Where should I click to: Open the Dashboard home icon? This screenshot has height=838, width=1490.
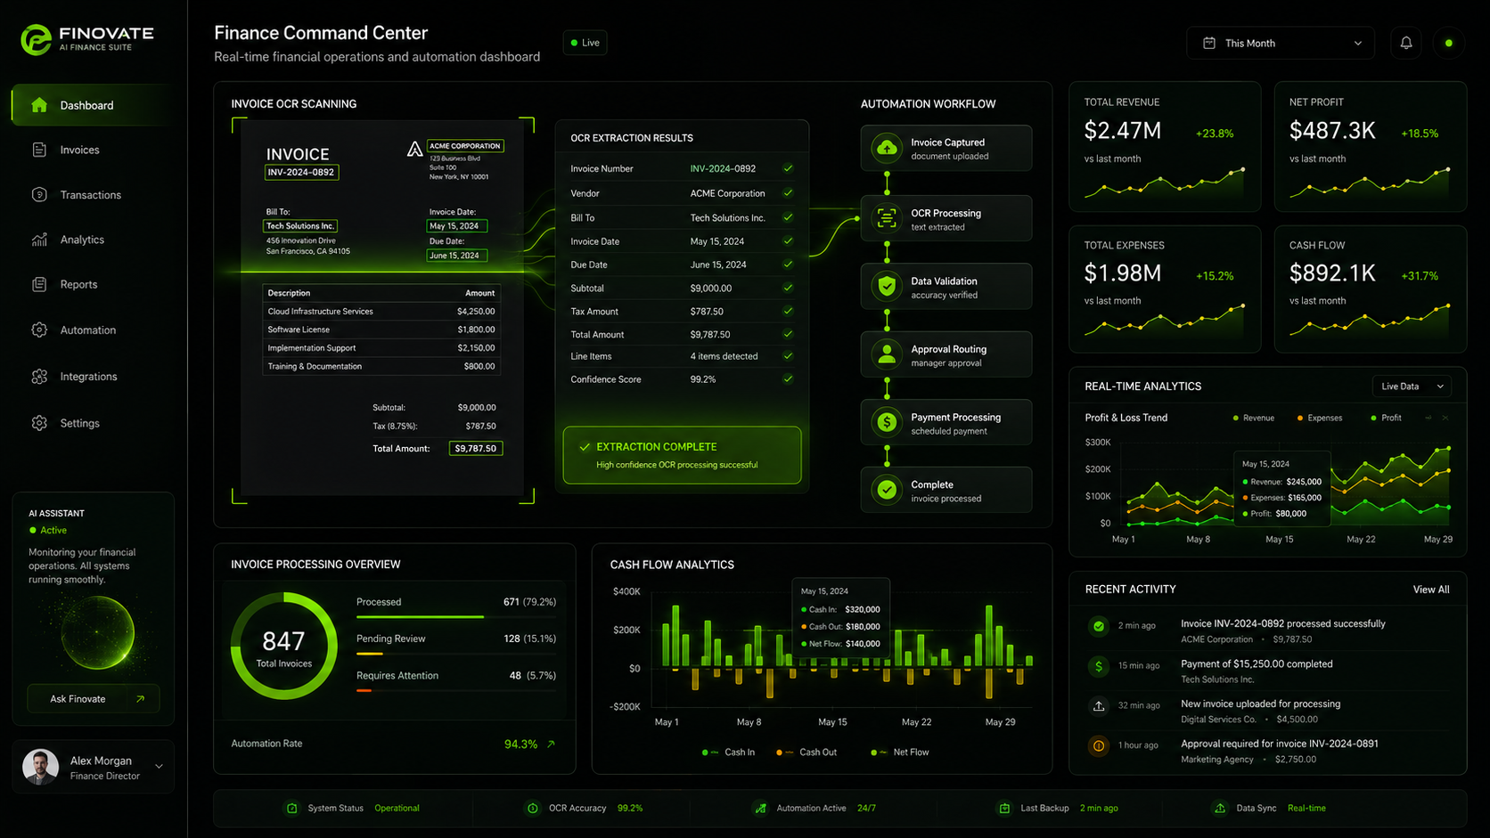click(x=39, y=105)
